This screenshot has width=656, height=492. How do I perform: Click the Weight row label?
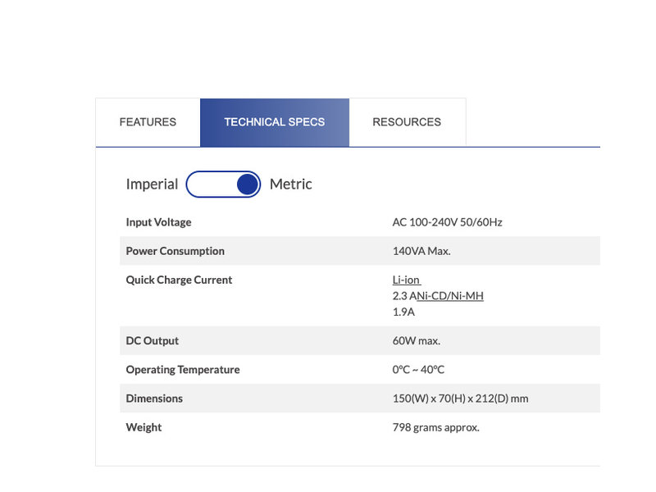pyautogui.click(x=143, y=427)
